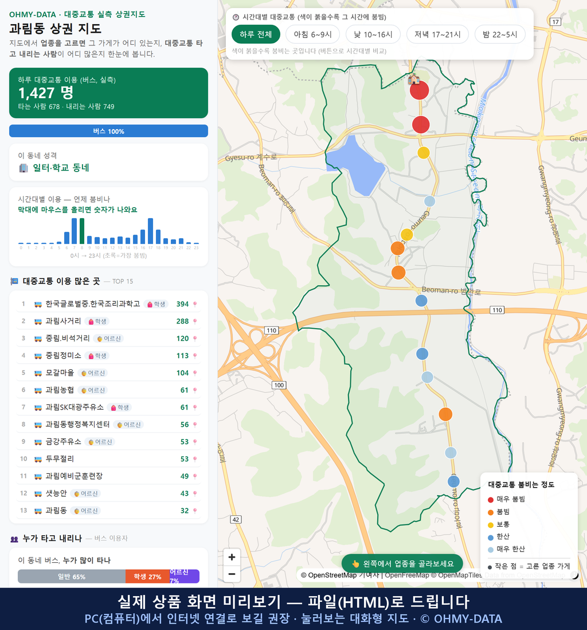The width and height of the screenshot is (587, 630).
Task: Select the 하루 전체 time filter
Action: pos(256,34)
